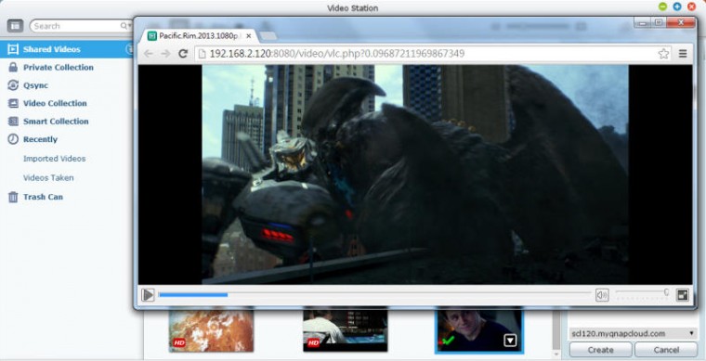Open the middle HD thumbnail of man at screens
This screenshot has height=361, width=706.
coord(345,329)
